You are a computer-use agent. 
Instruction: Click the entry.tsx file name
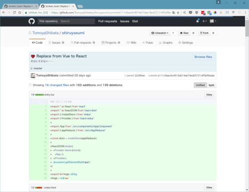49,95
